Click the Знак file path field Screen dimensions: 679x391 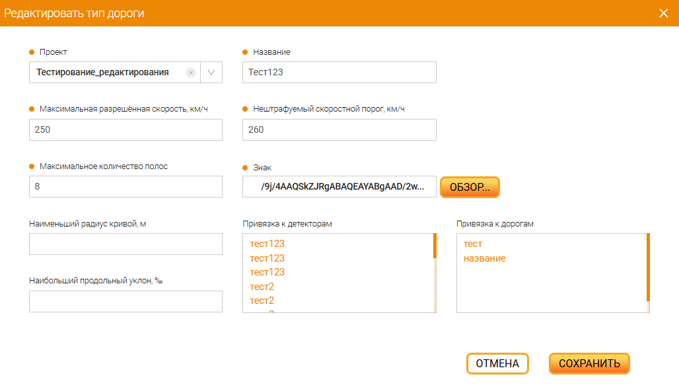[339, 187]
